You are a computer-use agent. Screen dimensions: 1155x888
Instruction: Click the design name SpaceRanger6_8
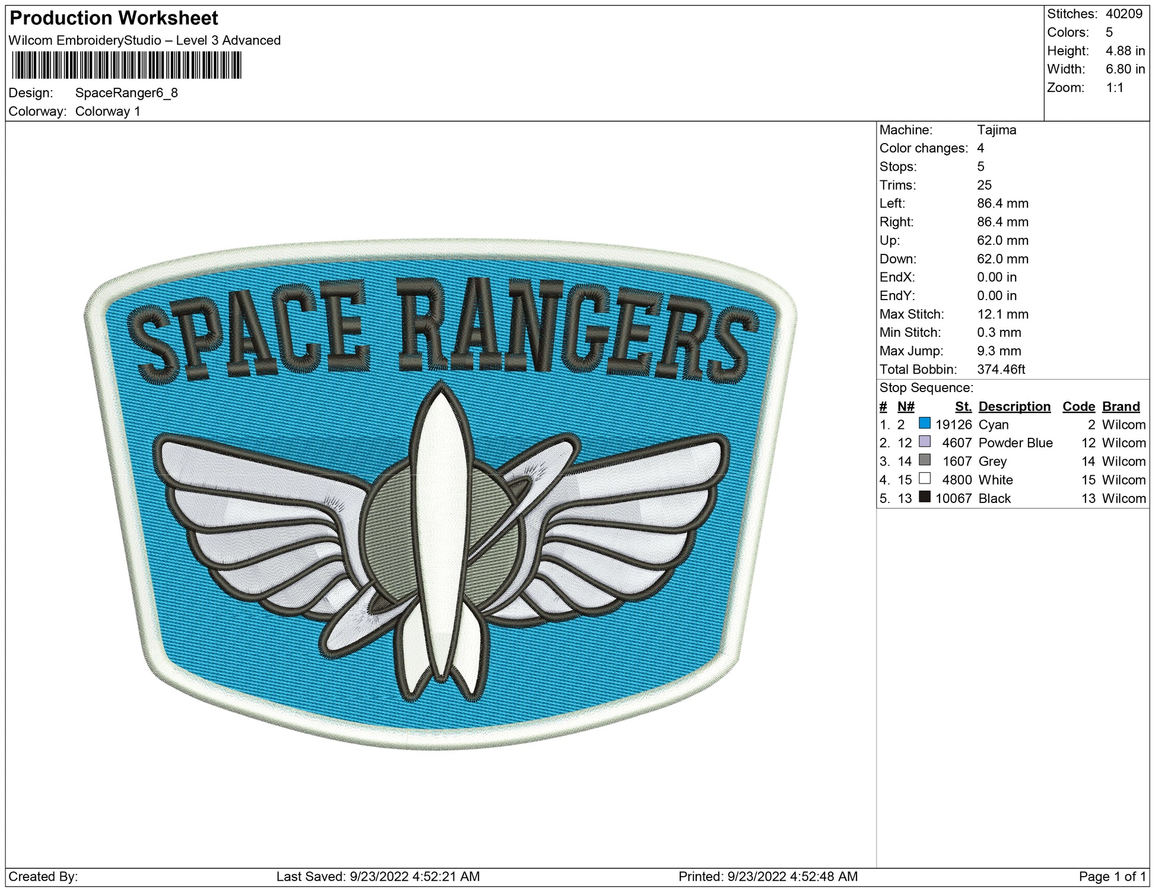point(126,93)
